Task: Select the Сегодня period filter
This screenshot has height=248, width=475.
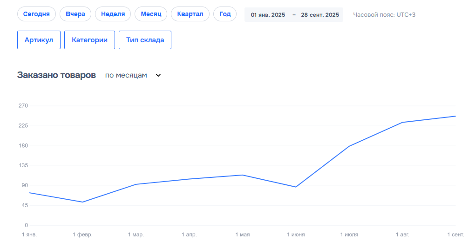Action: (x=36, y=14)
